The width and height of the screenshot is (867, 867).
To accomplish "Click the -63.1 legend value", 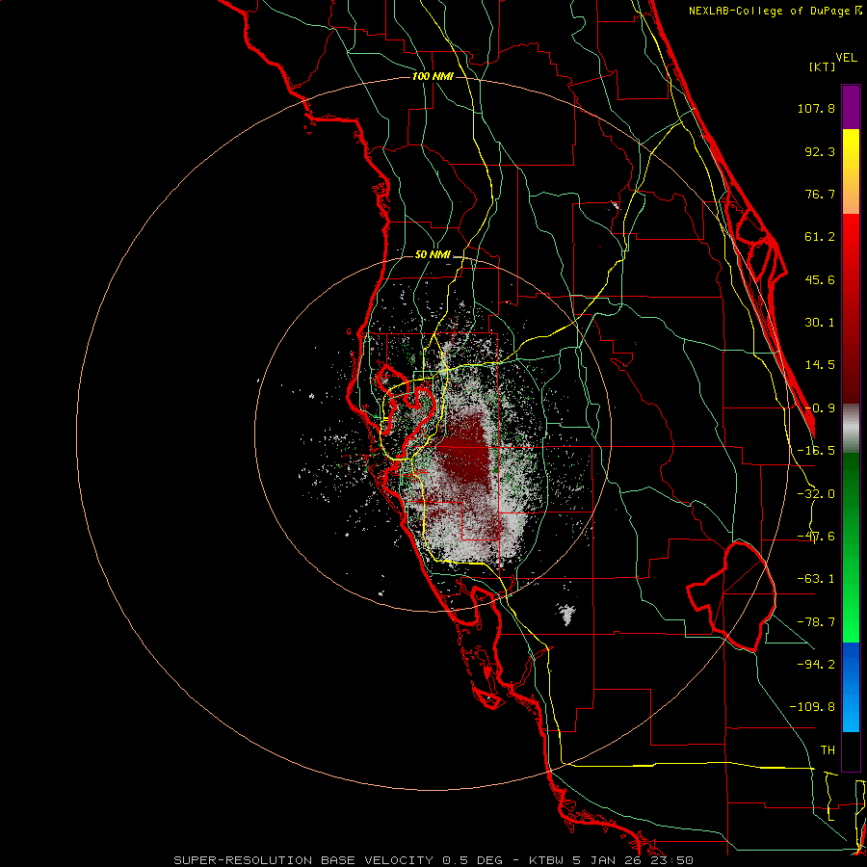I will click(x=816, y=579).
